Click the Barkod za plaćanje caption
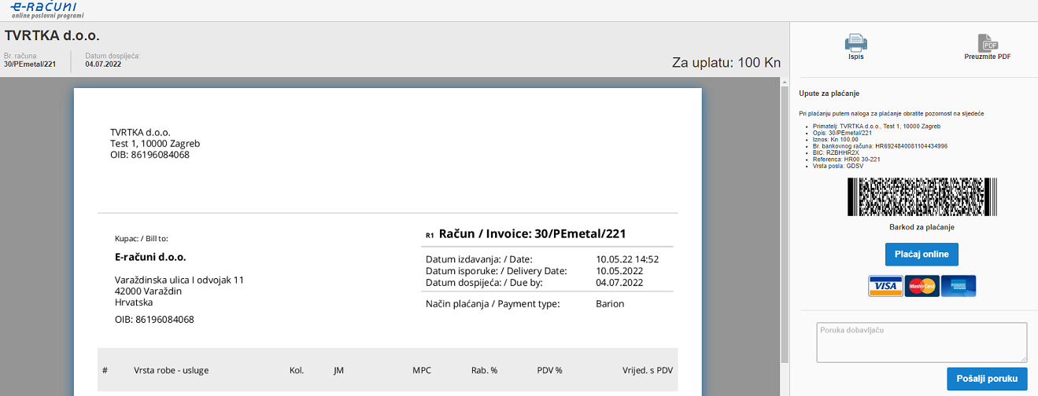The height and width of the screenshot is (396, 1038). [x=922, y=227]
